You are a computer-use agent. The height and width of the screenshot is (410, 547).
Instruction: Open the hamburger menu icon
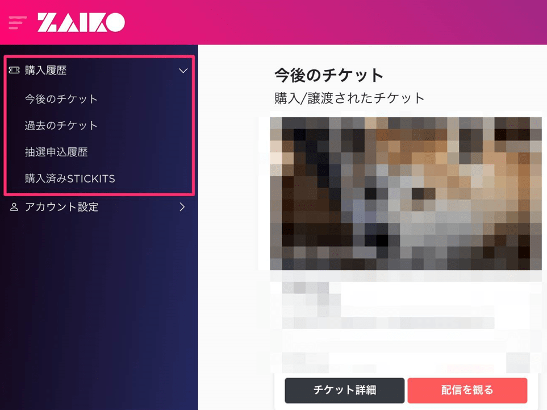point(17,22)
